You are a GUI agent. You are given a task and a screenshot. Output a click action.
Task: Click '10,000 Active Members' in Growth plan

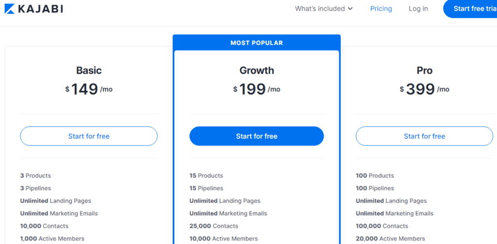point(224,239)
